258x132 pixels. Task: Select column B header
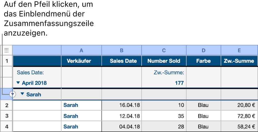point(122,50)
